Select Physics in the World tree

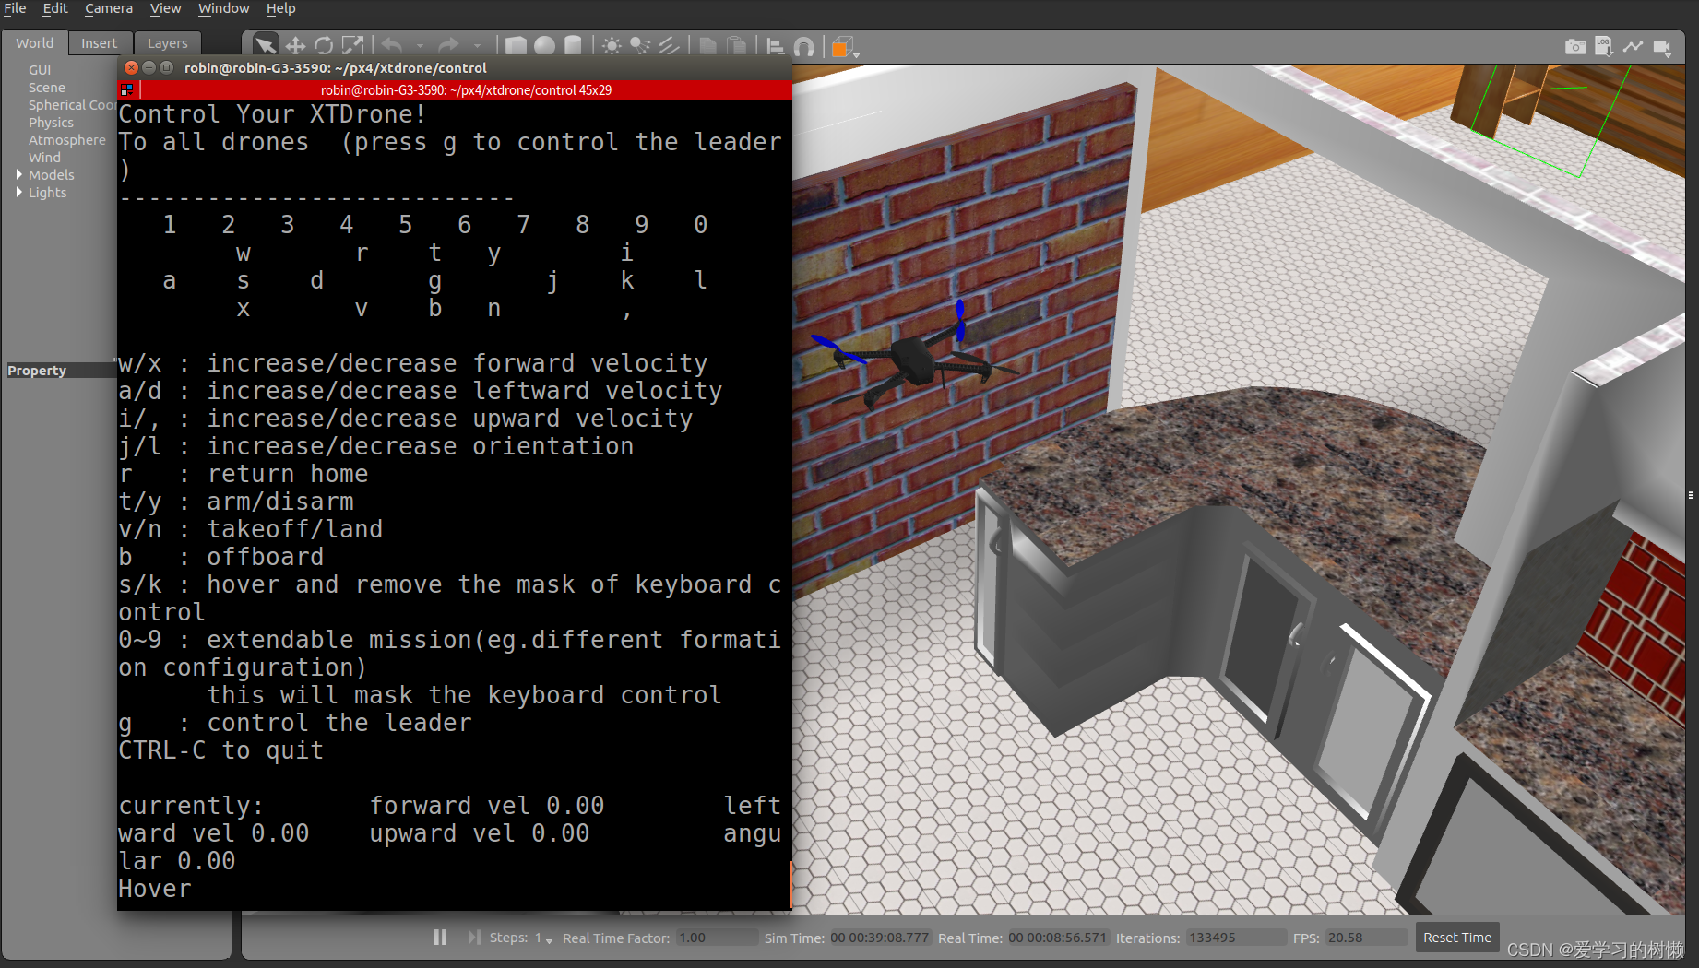pos(51,122)
